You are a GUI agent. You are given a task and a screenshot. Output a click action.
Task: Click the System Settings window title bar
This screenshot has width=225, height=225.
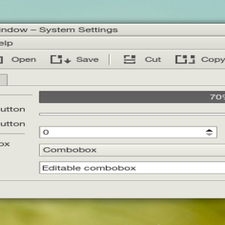(112, 30)
